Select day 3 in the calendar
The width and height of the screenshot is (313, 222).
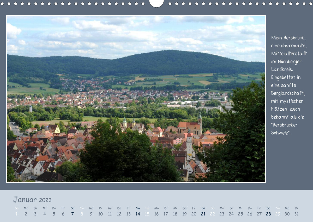35,214
